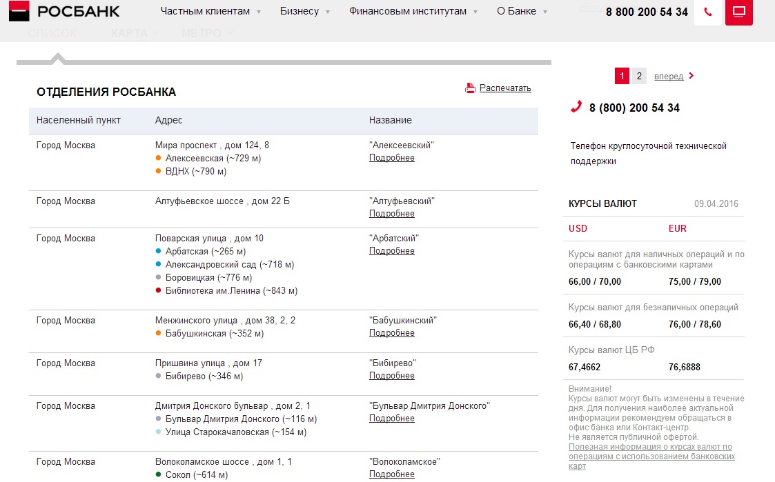Click the вперед next-page link
This screenshot has height=482, width=775.
668,77
